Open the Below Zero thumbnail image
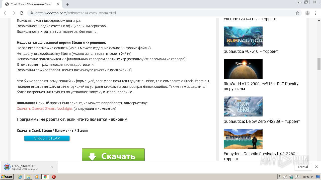321x180 pixels. tap(243, 106)
